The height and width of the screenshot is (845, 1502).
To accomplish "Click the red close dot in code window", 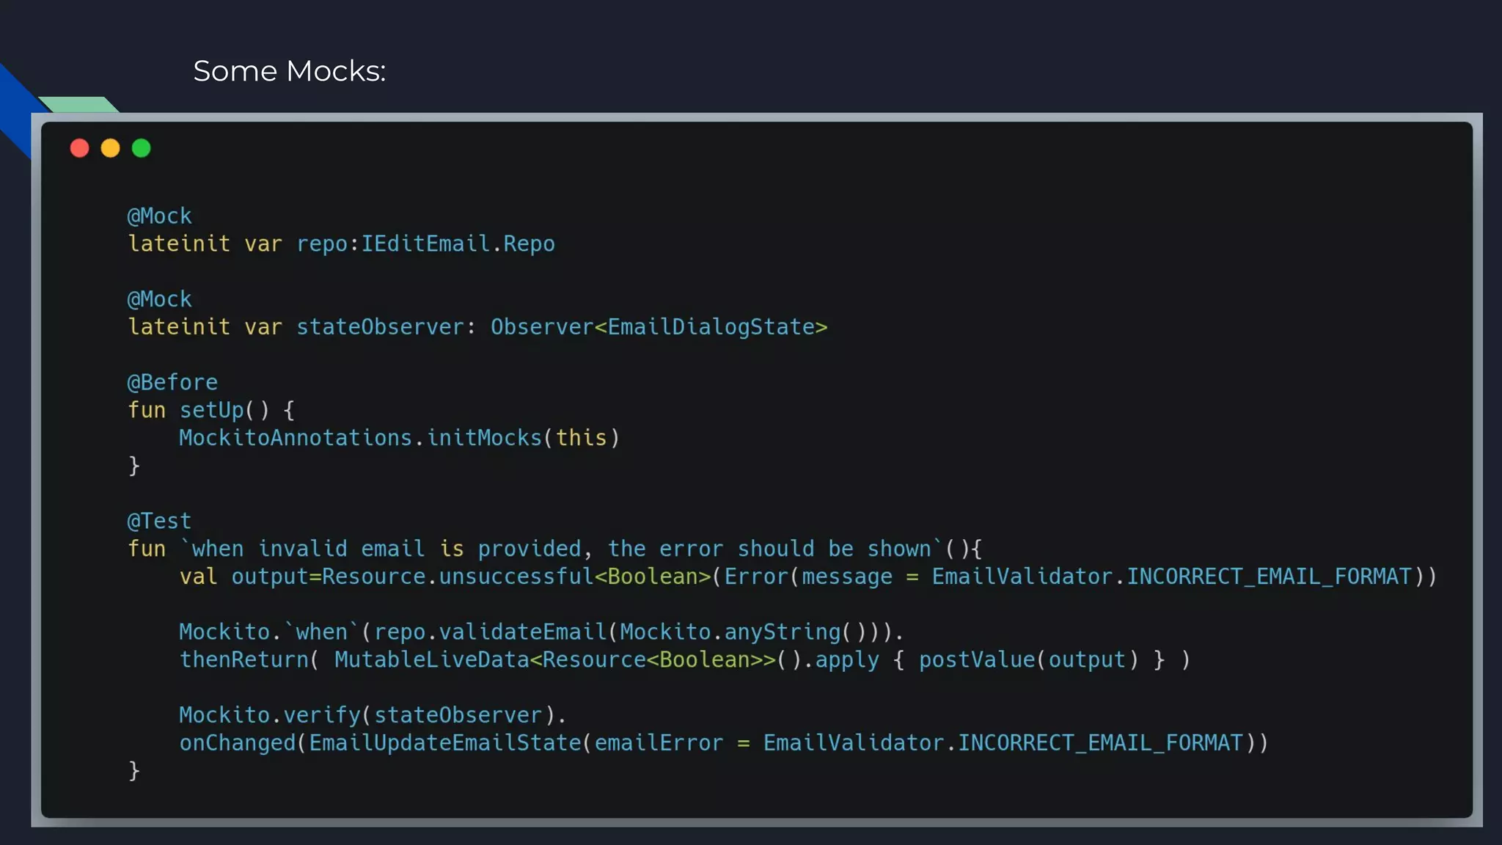I will tap(79, 148).
